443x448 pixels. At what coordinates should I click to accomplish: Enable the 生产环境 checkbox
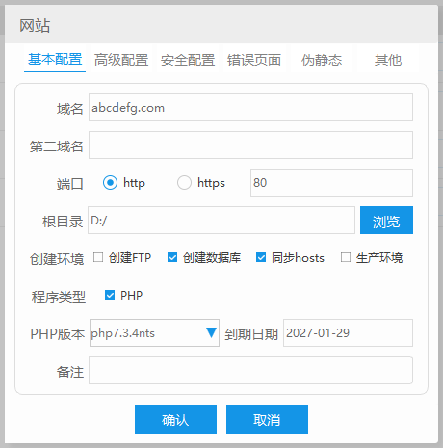pos(346,257)
